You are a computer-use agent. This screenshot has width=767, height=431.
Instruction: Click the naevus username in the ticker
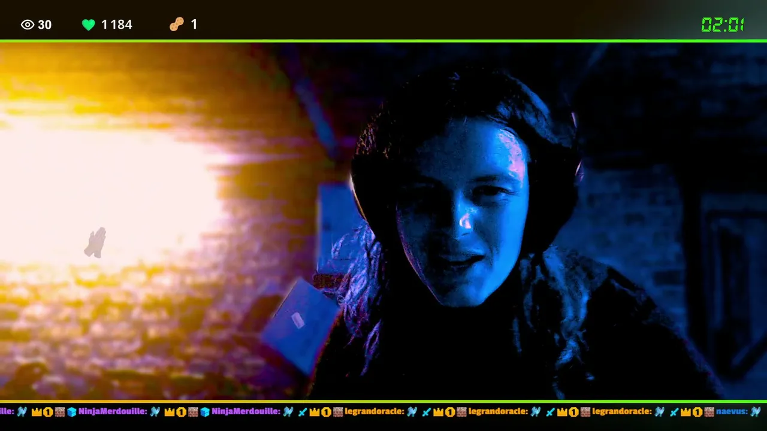(x=732, y=411)
